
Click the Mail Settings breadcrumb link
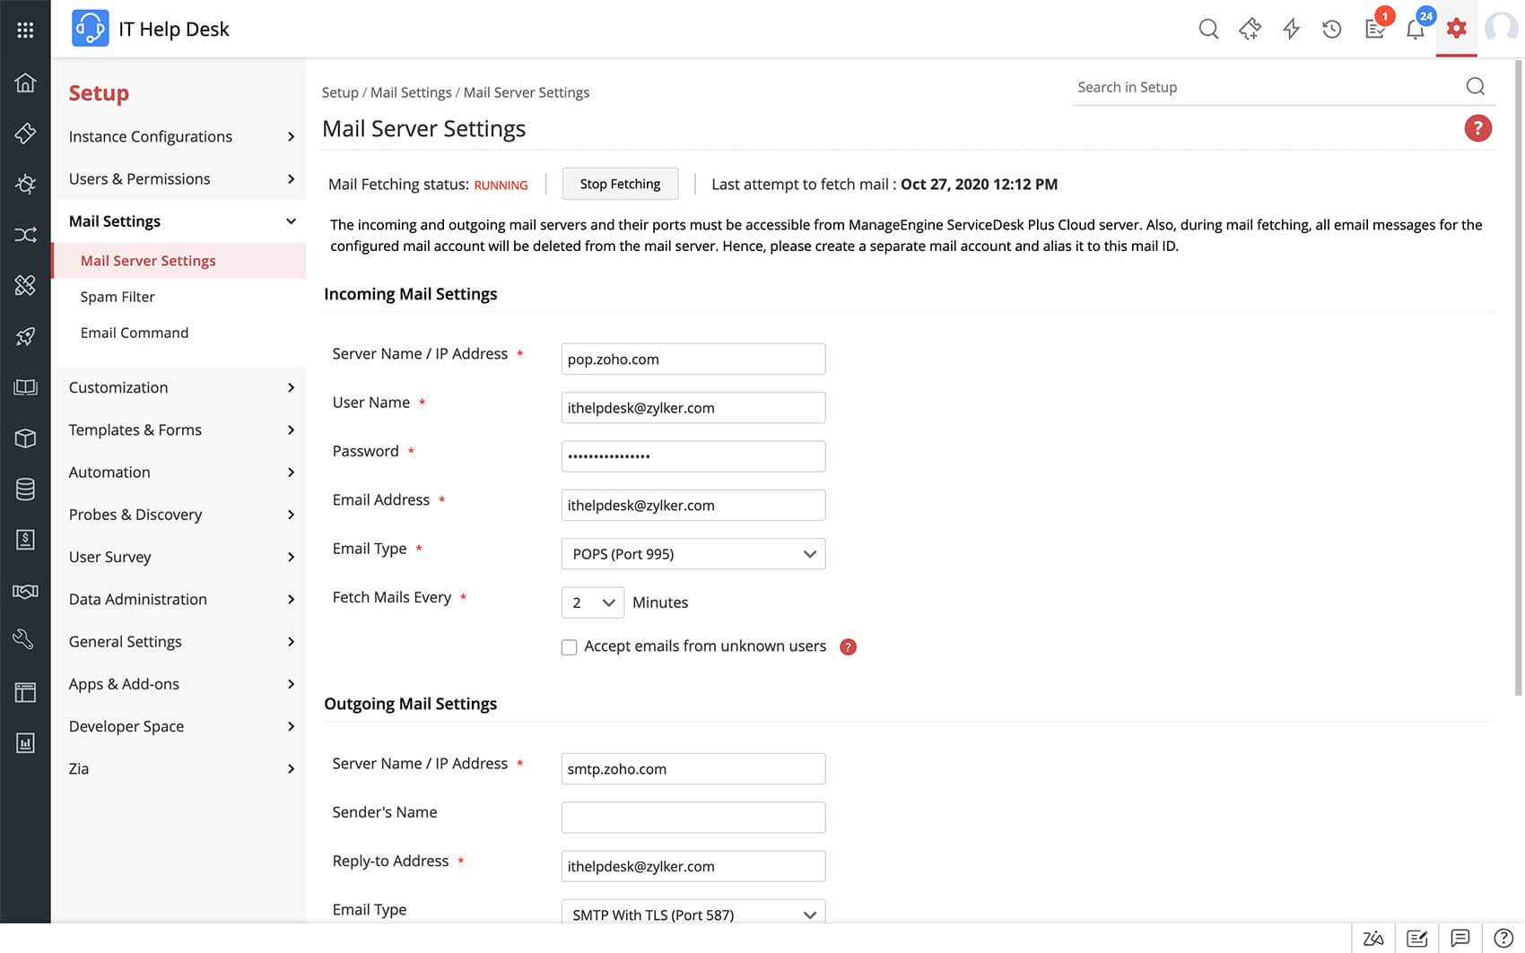pos(411,92)
